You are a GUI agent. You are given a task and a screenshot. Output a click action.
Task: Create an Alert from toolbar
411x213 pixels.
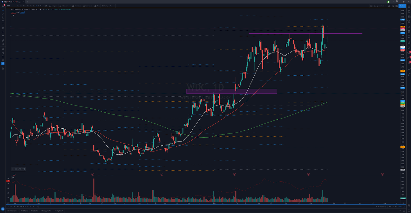[97, 6]
